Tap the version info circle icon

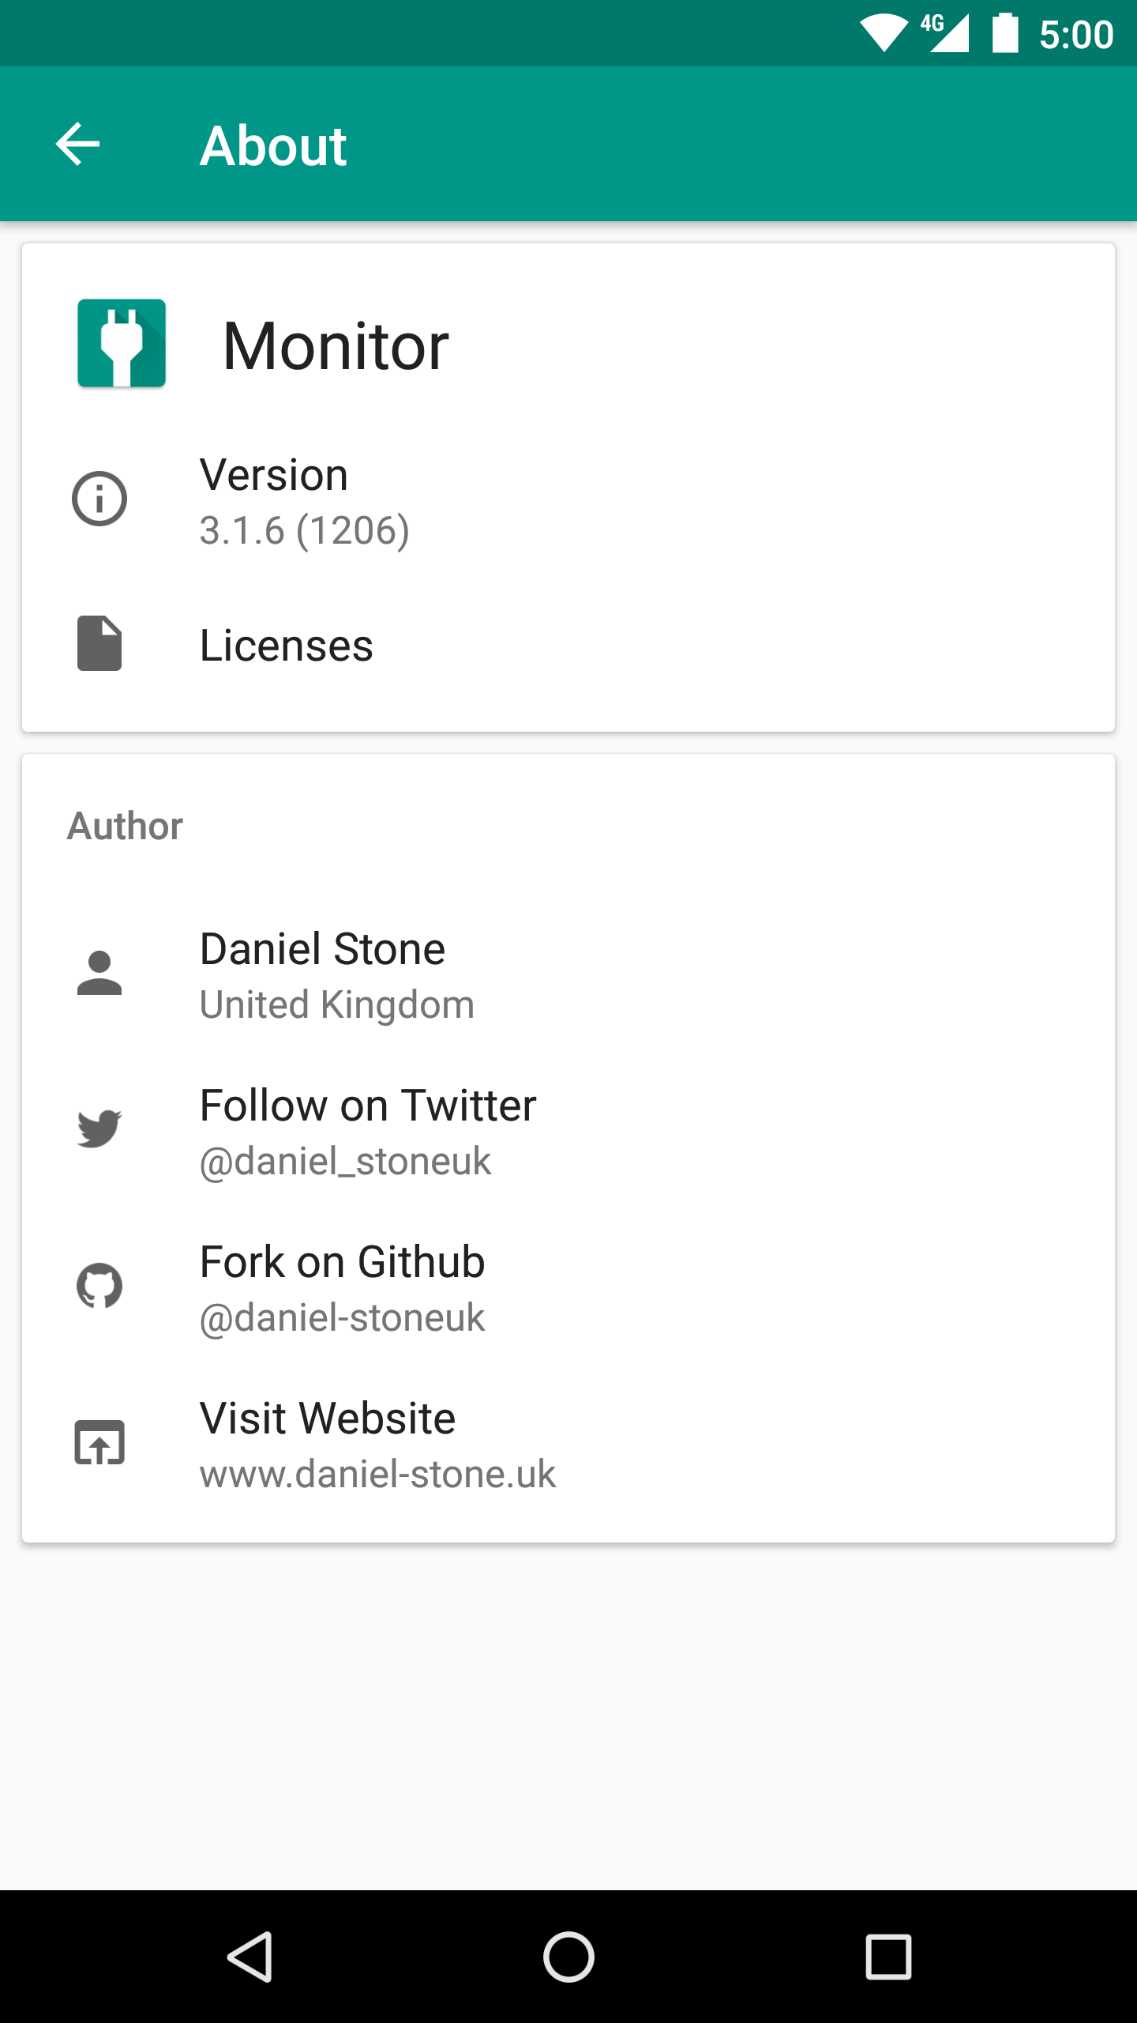(x=99, y=499)
